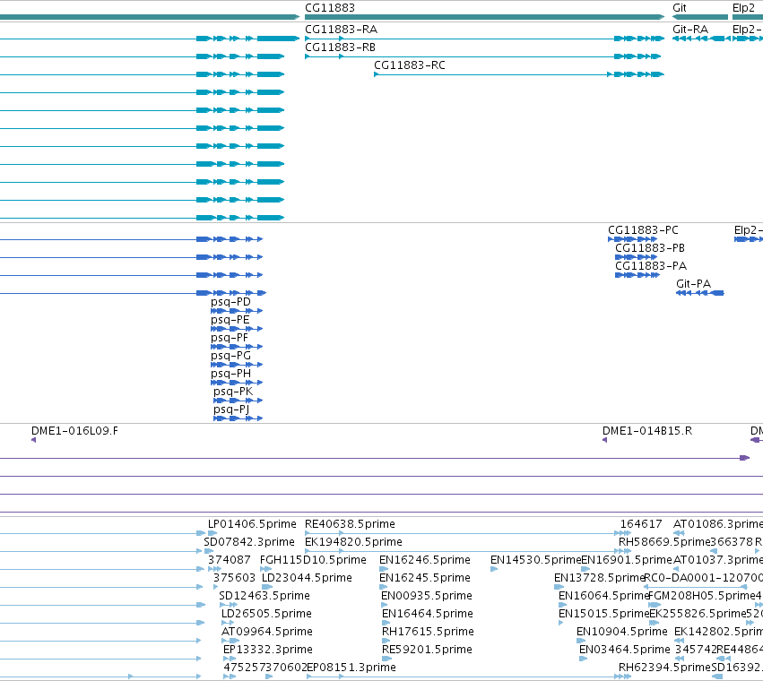Click the LD26505.5prime EST label

pyautogui.click(x=266, y=614)
